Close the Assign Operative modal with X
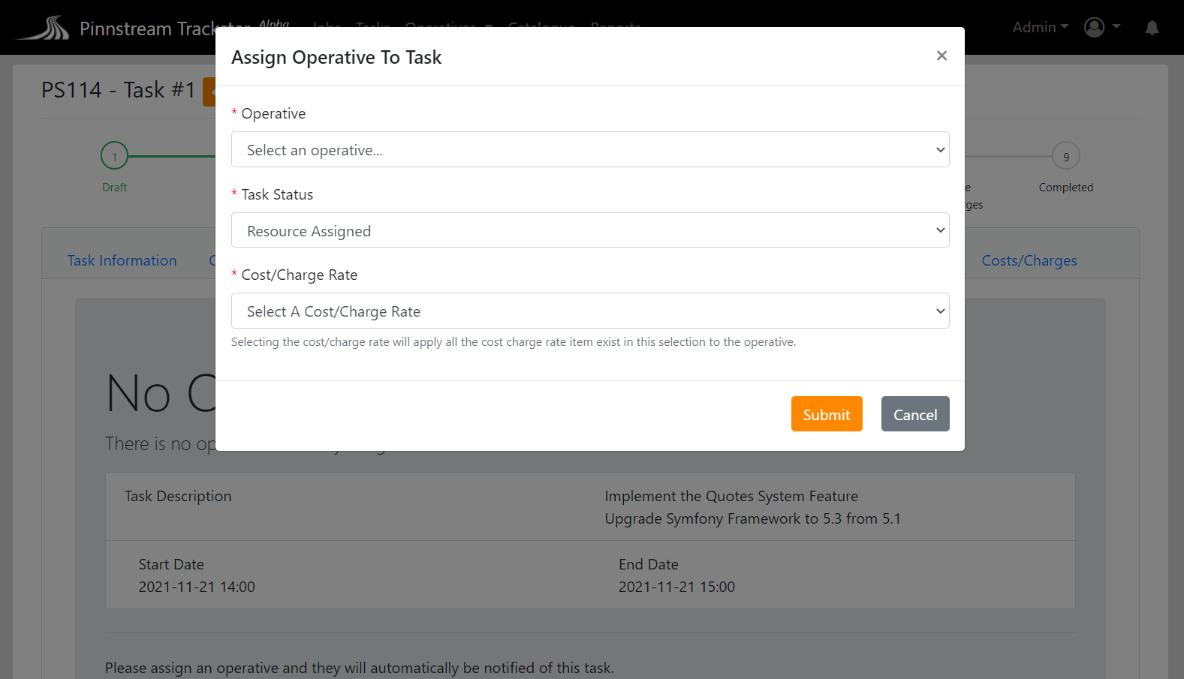1184x679 pixels. click(x=941, y=56)
